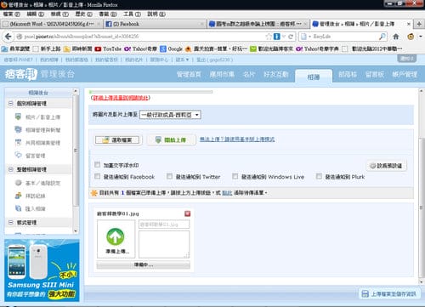Click the green upload arrow thumbnail

[x=116, y=236]
